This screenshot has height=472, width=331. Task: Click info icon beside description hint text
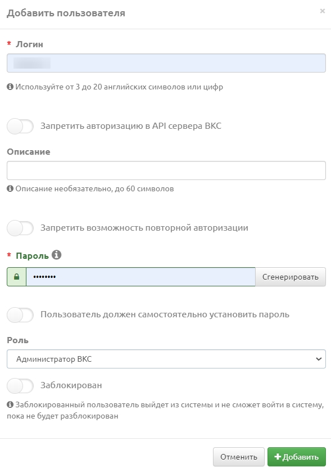tap(10, 188)
